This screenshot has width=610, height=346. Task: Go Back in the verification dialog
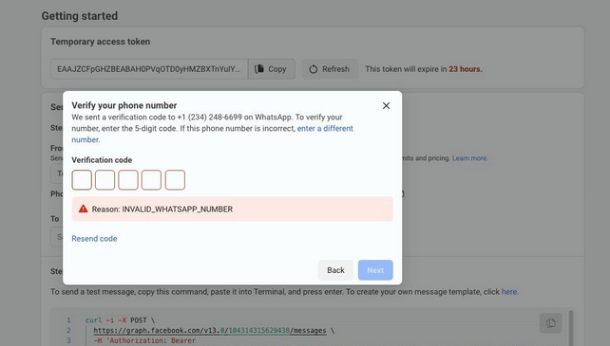point(335,270)
